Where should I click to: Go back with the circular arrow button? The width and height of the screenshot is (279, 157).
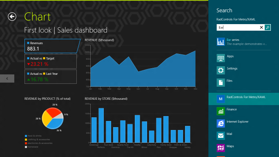pyautogui.click(x=12, y=16)
